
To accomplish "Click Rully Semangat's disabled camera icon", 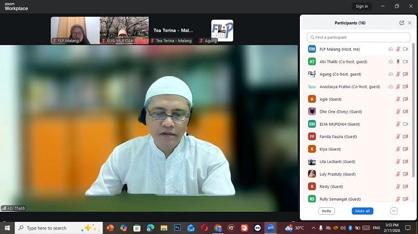I will [406, 199].
